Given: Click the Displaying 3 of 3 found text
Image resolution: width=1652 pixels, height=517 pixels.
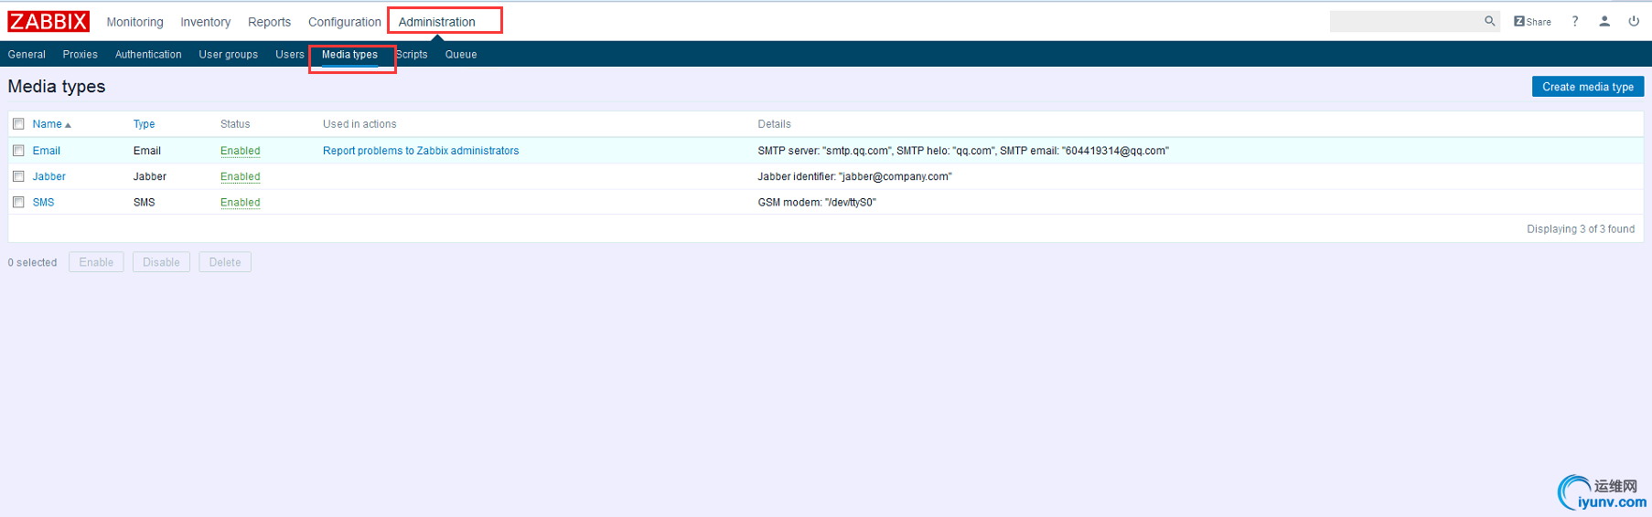Looking at the screenshot, I should pyautogui.click(x=1581, y=229).
